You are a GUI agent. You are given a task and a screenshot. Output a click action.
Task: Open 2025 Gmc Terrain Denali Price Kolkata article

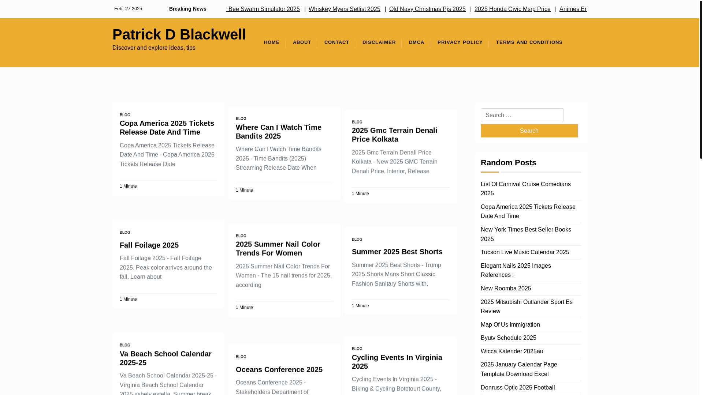click(394, 135)
